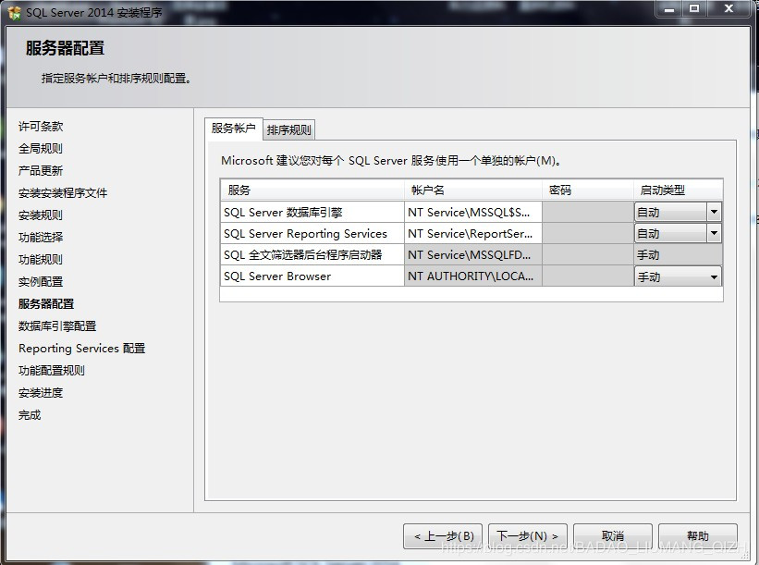
Task: Click the 帐户名 column header
Action: point(472,190)
